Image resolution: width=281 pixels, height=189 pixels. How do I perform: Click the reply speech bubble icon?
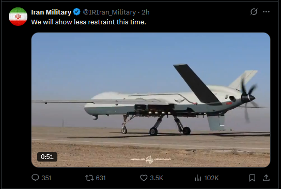click(35, 178)
